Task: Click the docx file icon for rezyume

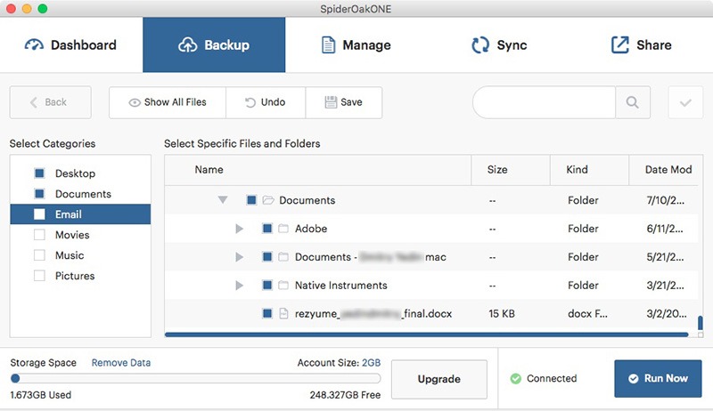Action: (283, 313)
